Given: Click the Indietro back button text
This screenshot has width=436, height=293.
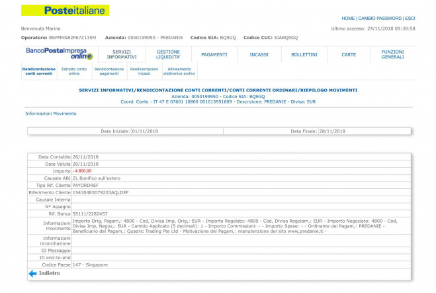Looking at the screenshot, I should point(49,273).
